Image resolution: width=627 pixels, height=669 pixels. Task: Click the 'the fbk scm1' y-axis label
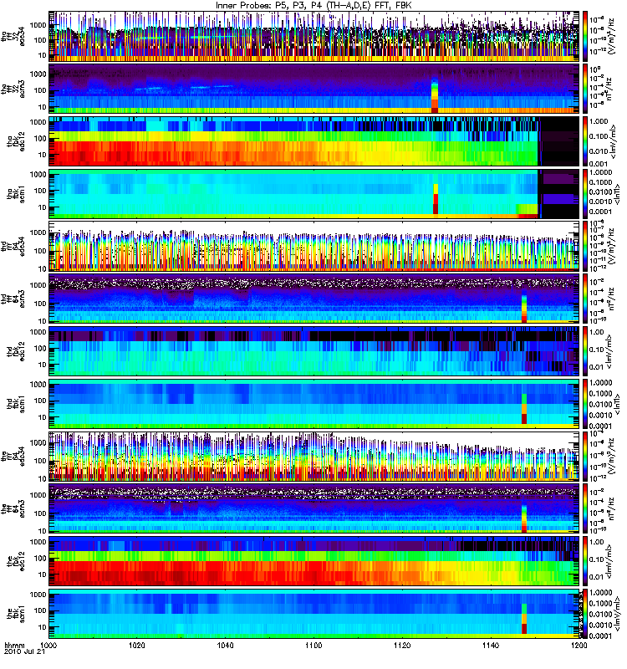(x=16, y=614)
